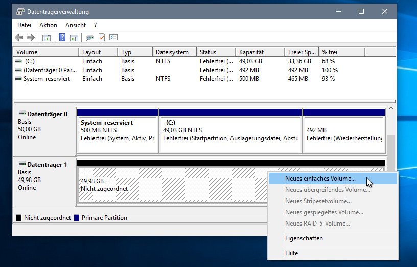Click the 33,36 GB free space cell

[x=299, y=61]
